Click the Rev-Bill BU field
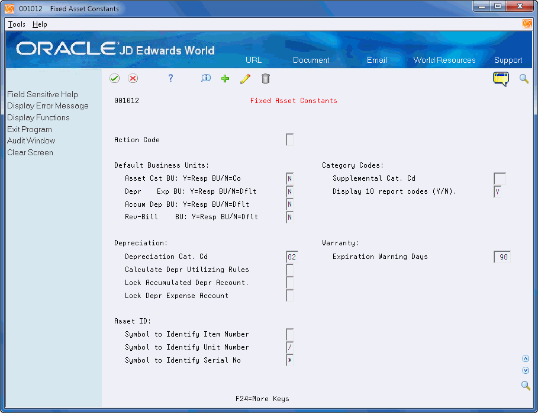 (289, 217)
